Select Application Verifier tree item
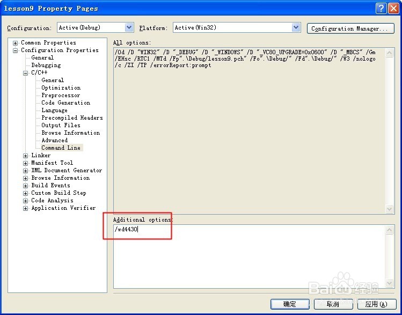The width and height of the screenshot is (402, 315). 63,208
